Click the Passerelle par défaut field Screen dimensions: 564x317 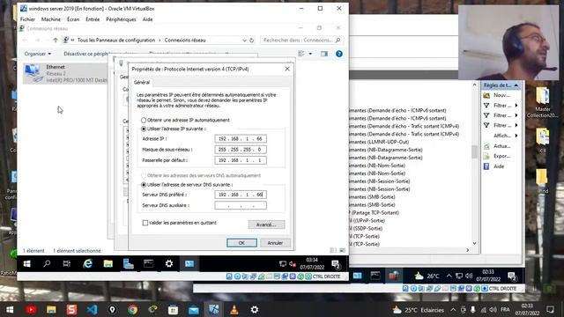tap(241, 160)
